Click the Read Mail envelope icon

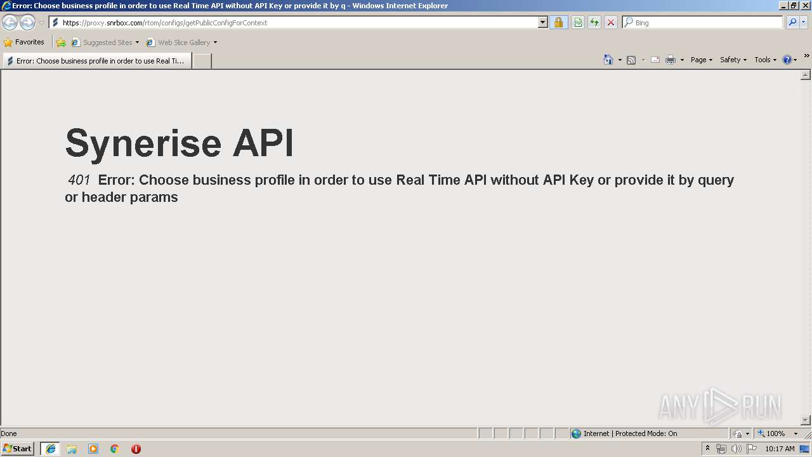pos(655,60)
